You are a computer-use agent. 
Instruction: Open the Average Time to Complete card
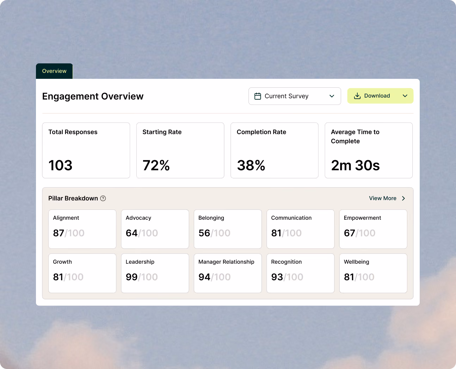pyautogui.click(x=369, y=150)
